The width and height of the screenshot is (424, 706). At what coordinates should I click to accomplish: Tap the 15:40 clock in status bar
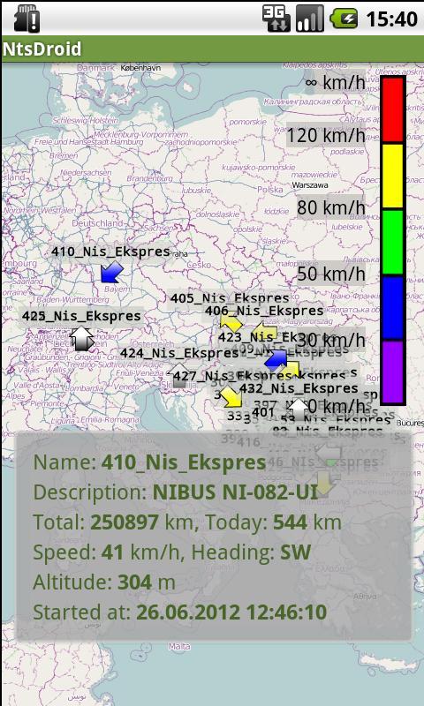(x=391, y=19)
